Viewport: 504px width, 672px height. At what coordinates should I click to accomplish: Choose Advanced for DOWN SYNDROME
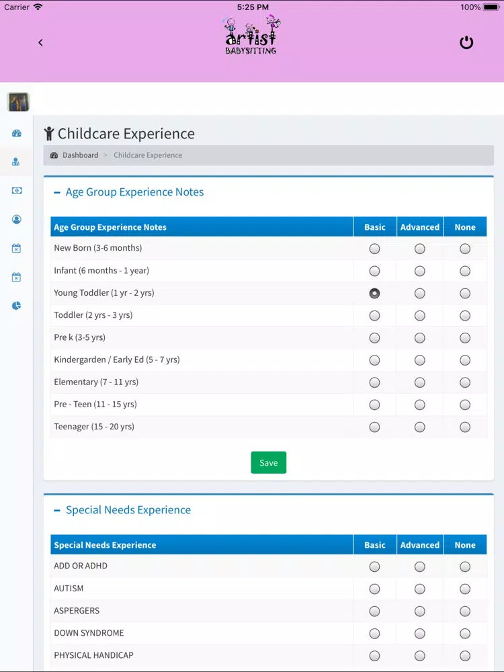(x=419, y=634)
